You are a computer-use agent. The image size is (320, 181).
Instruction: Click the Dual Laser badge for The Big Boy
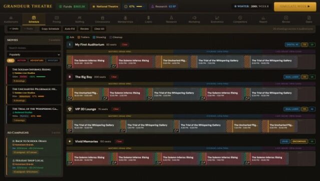pos(292,77)
